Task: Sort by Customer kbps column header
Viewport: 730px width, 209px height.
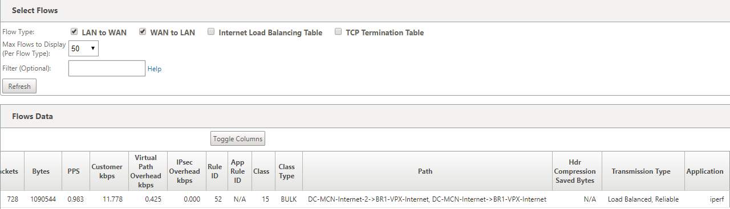Action: click(107, 171)
